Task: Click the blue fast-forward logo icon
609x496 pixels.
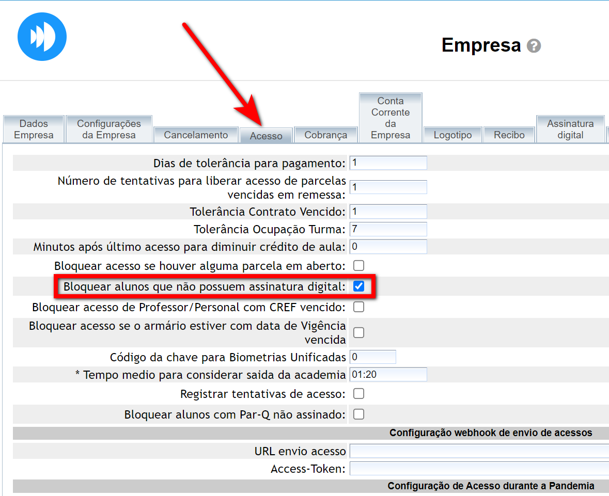Action: (x=42, y=37)
